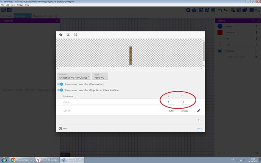Open options menu for player object
The image size is (261, 163).
(x=256, y=26)
